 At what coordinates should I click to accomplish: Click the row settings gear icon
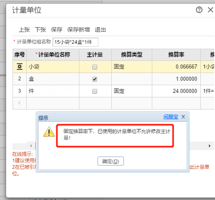(19, 67)
